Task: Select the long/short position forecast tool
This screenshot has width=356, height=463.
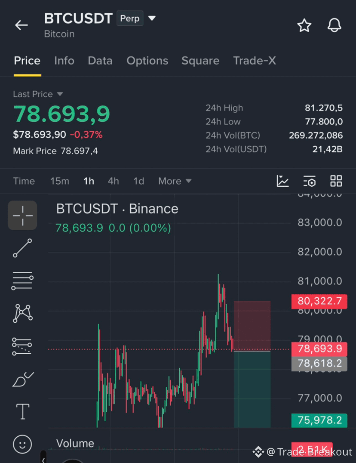Action: (22, 346)
